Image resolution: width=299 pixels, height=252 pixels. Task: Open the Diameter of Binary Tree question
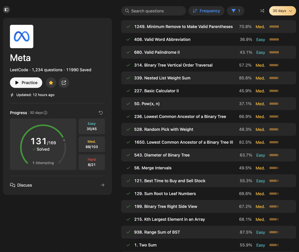[x=162, y=155]
